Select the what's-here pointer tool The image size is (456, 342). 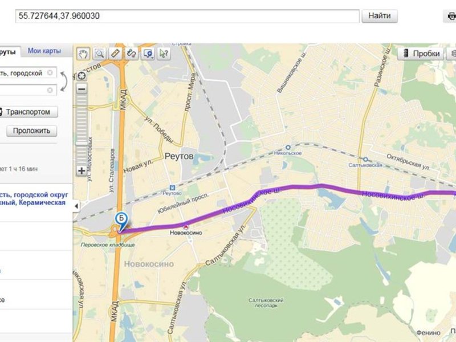164,54
